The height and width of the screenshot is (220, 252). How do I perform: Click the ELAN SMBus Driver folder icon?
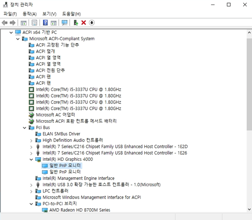[38, 134]
